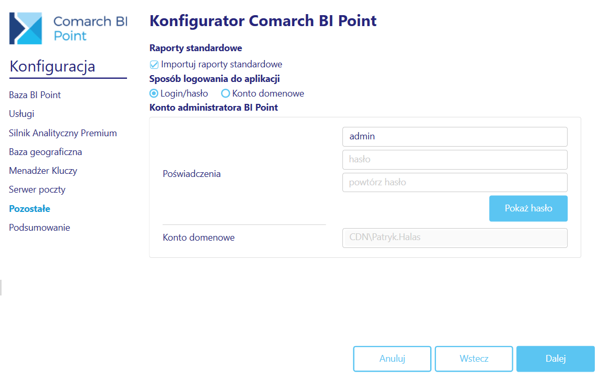Click the CDN\Patryk.Halas domain account field

tap(455, 238)
